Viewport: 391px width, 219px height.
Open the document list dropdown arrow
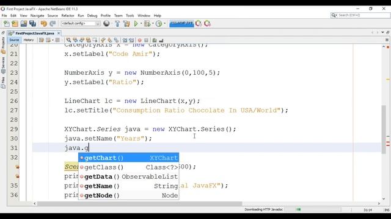[382, 32]
